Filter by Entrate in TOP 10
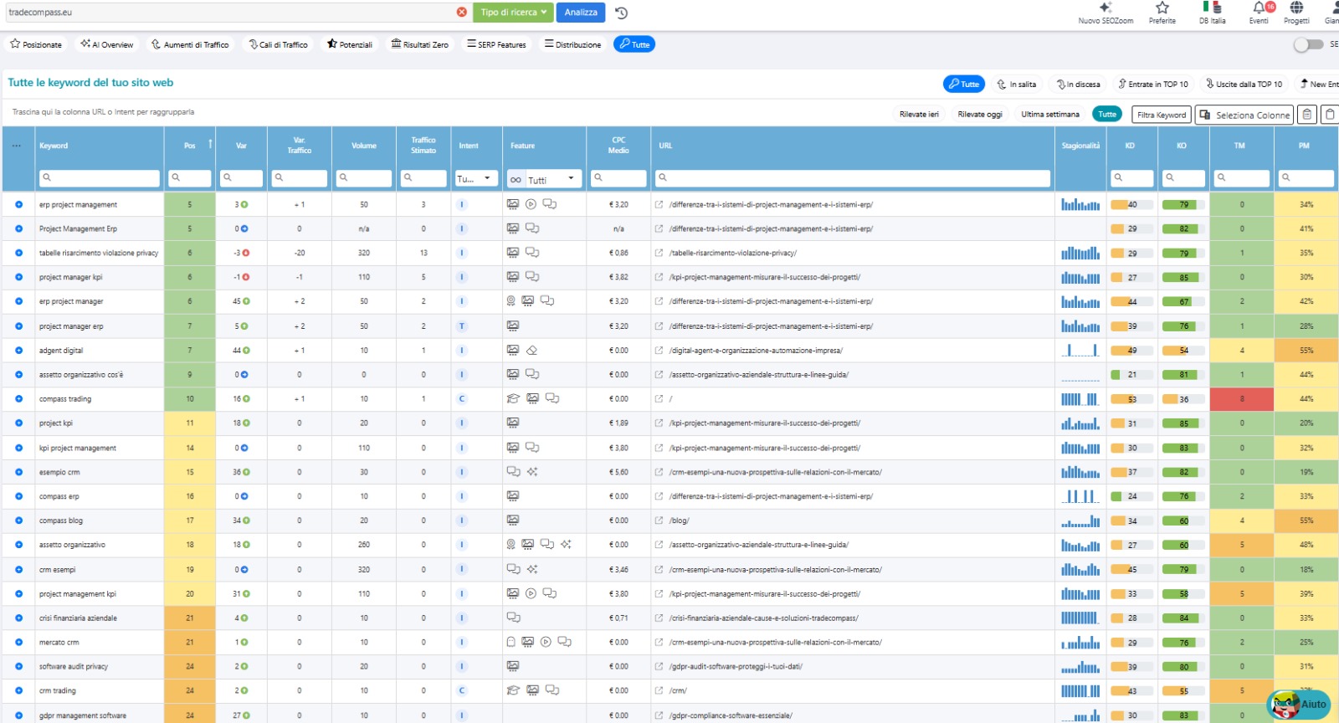Viewport: 1339px width, 723px height. coord(1153,84)
